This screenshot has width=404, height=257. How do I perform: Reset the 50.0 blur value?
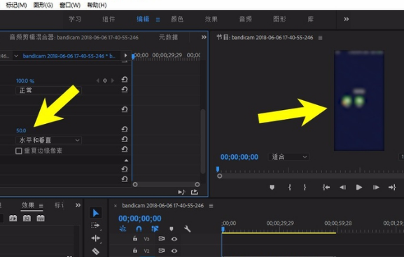[x=125, y=130]
